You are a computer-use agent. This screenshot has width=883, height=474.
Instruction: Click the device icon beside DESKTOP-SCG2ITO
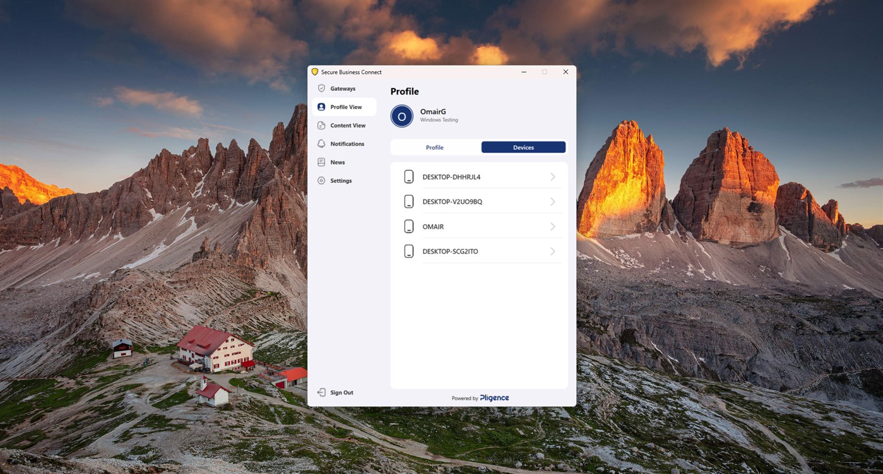click(409, 251)
